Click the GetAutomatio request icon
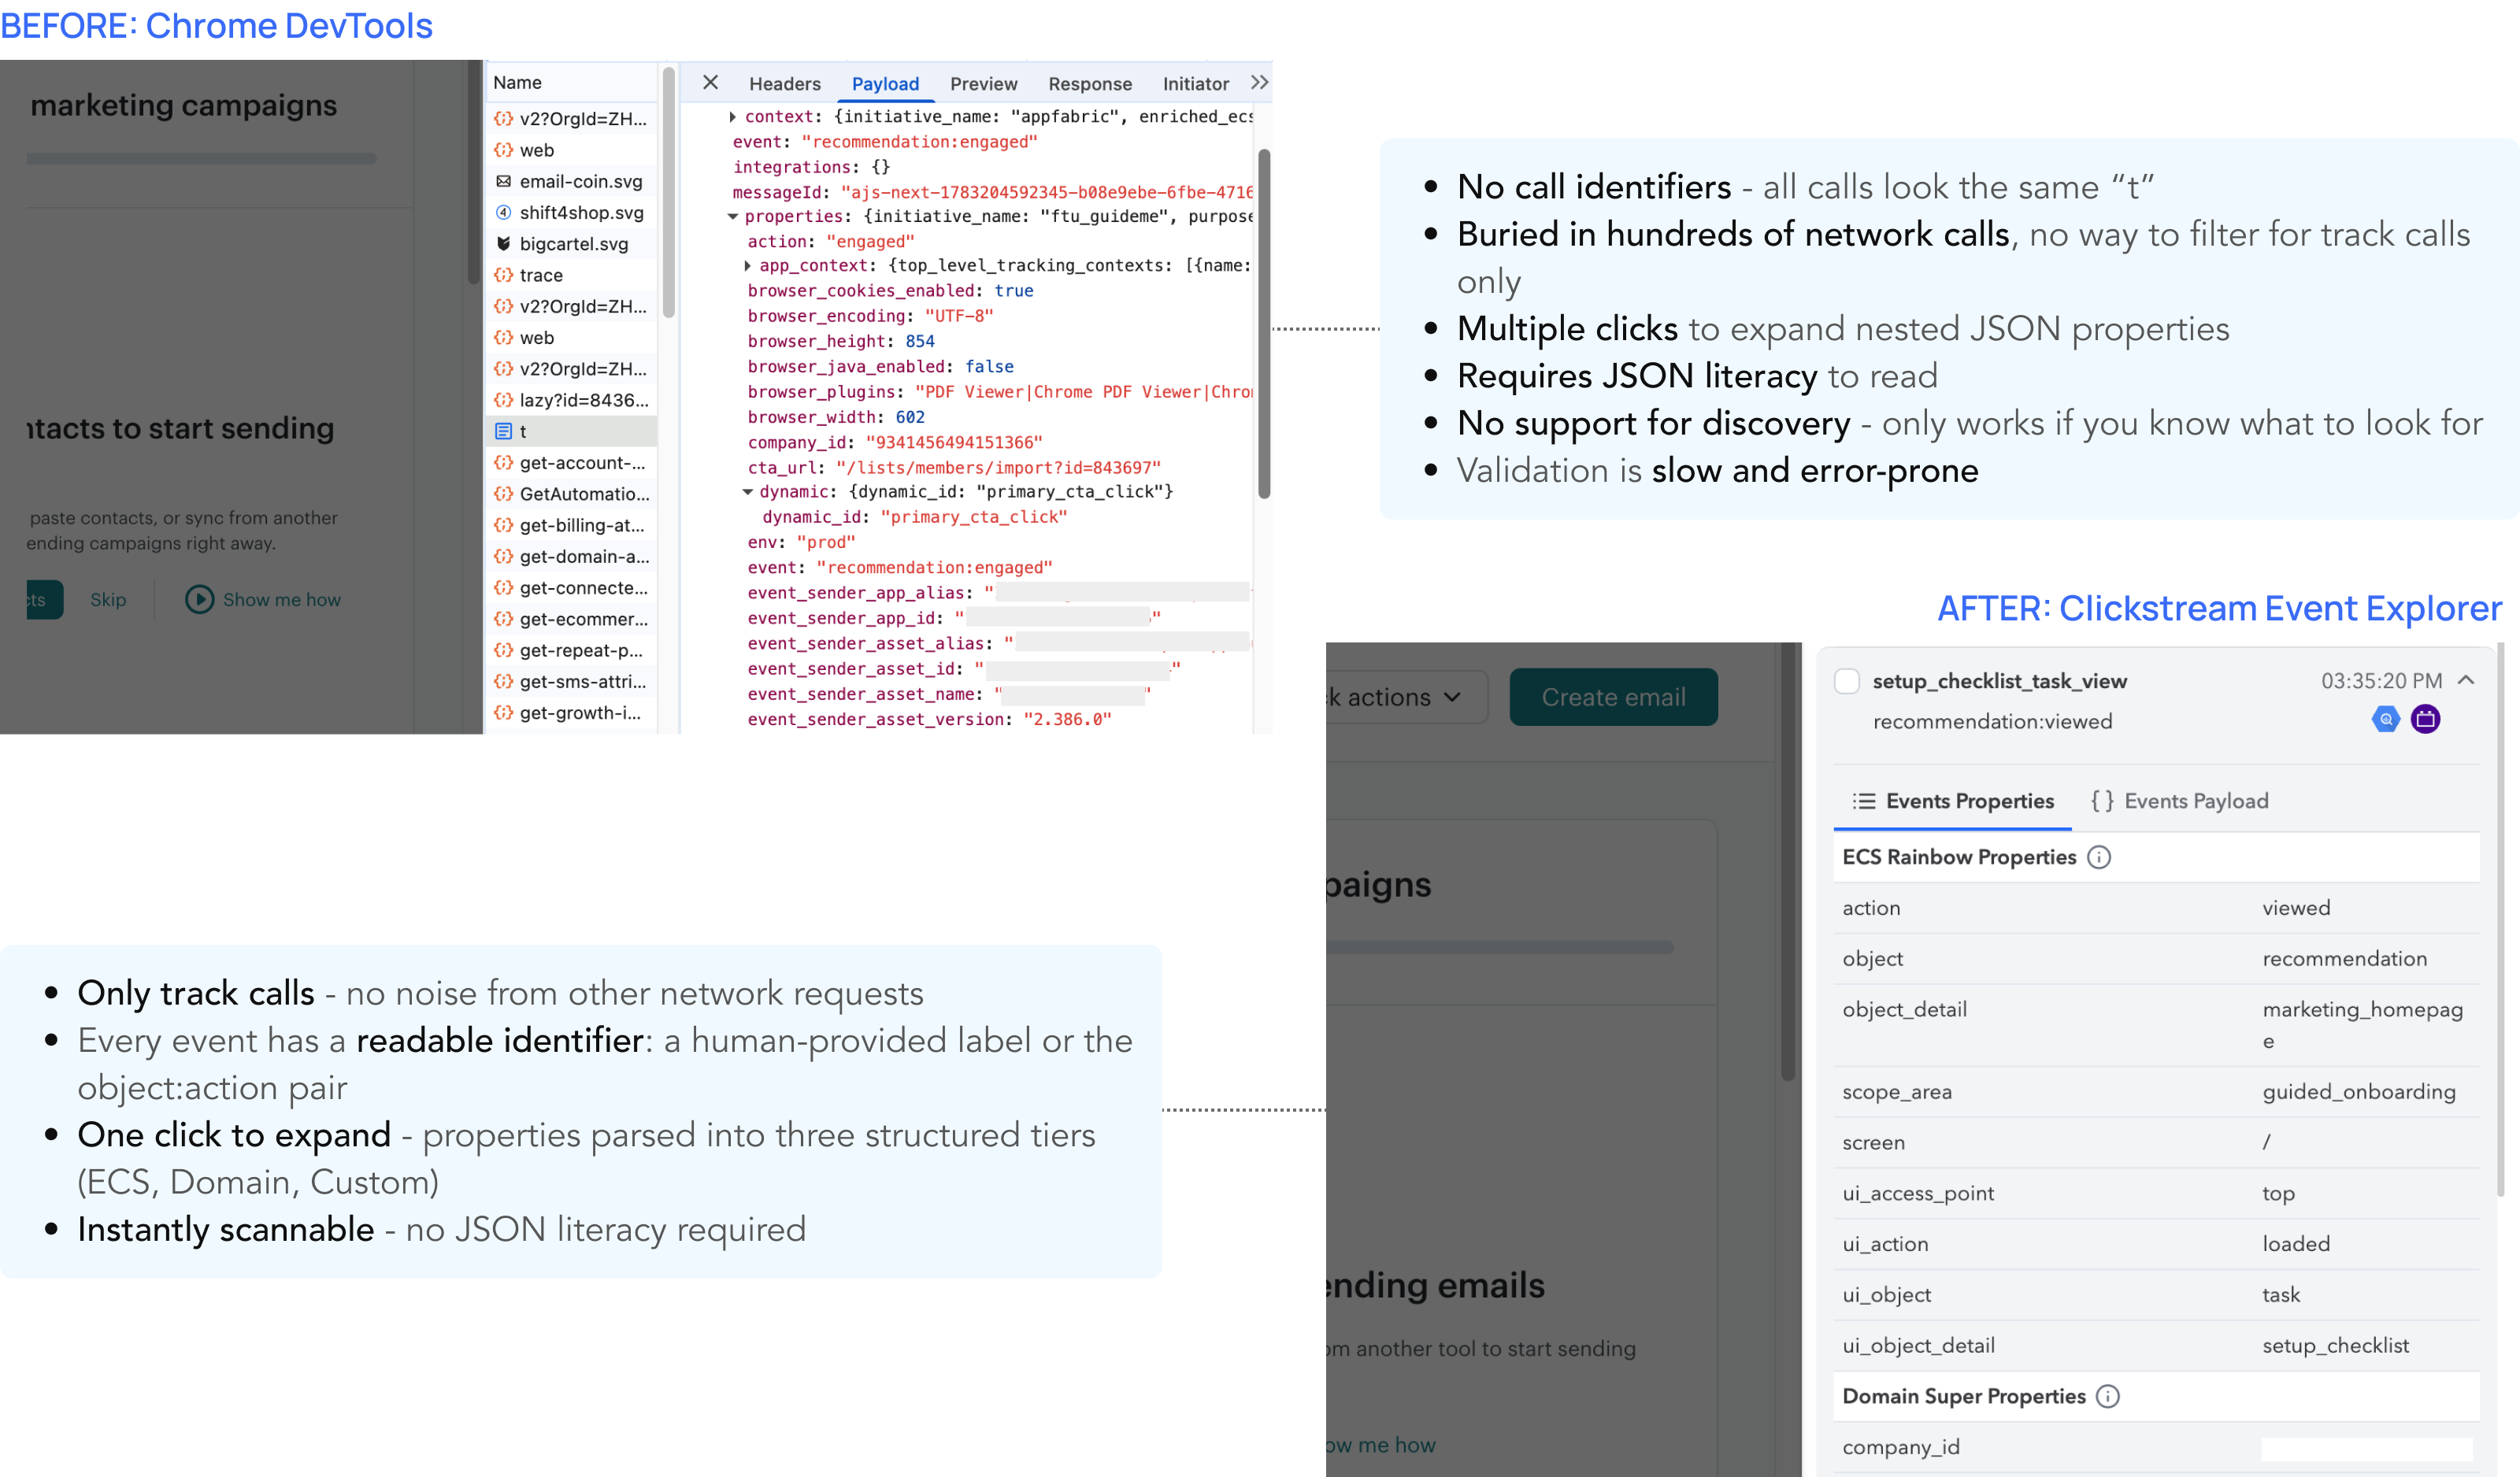The width and height of the screenshot is (2520, 1477). [504, 494]
